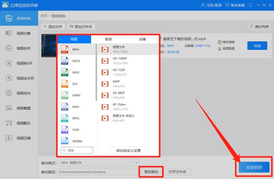This screenshot has width=274, height=179.
Task: Click 打开文件夹 open folder button
Action: click(177, 172)
